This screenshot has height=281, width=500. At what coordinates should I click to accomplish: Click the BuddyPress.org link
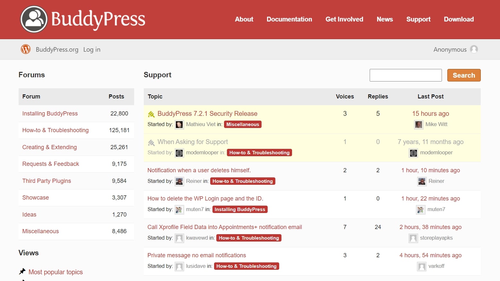pos(57,49)
